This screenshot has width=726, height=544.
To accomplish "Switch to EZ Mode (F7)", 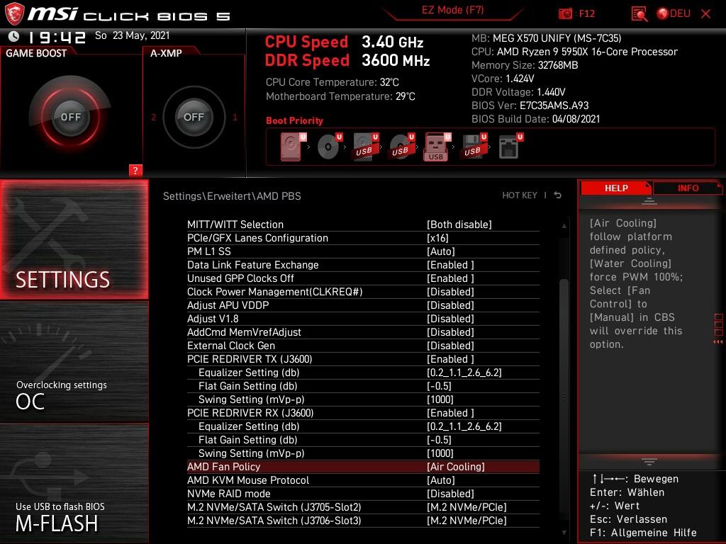I will (x=453, y=10).
